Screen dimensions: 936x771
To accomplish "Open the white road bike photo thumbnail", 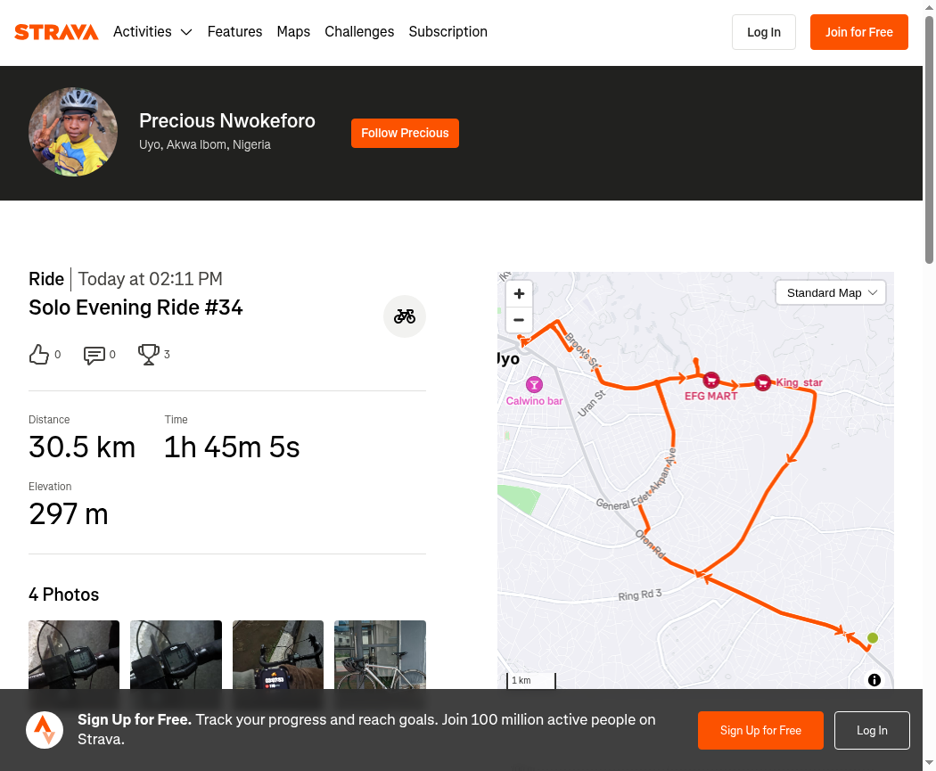I will [380, 653].
